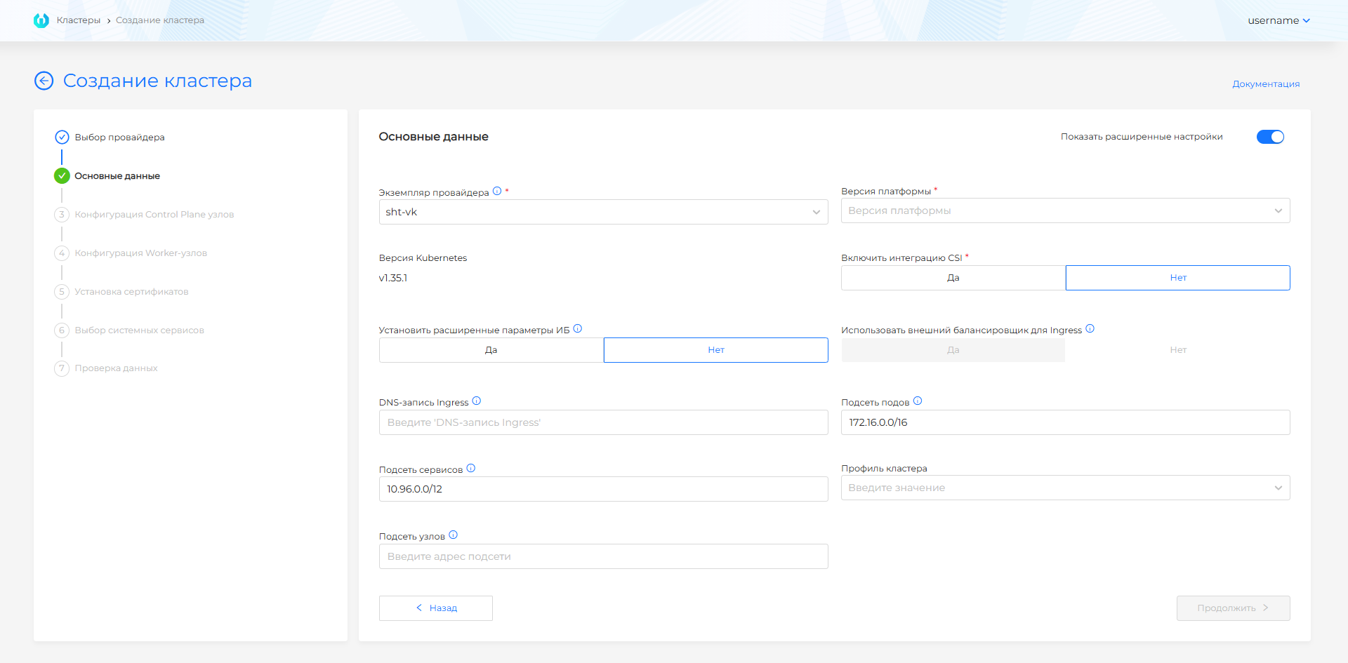The image size is (1348, 663).
Task: Open the username account menu
Action: (1278, 20)
